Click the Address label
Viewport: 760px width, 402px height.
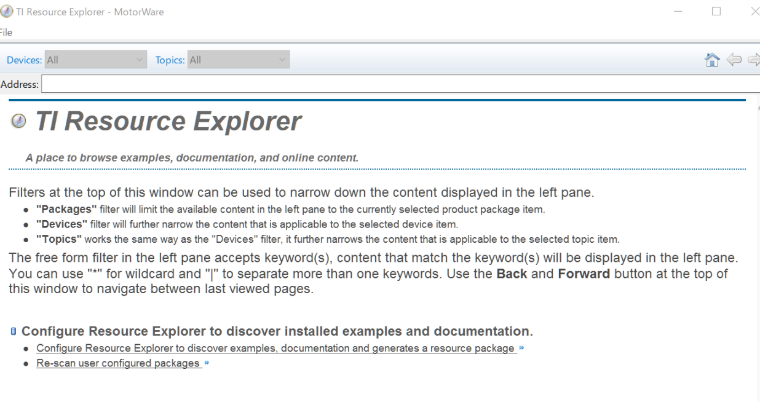point(20,84)
